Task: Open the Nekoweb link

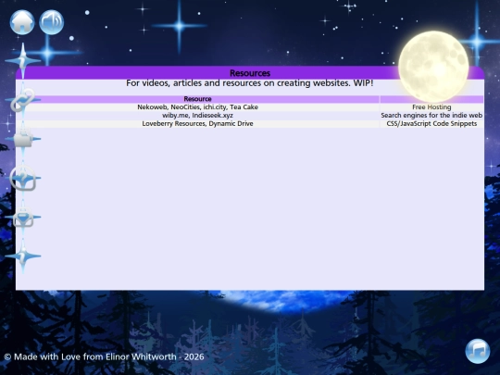Action: pos(152,107)
